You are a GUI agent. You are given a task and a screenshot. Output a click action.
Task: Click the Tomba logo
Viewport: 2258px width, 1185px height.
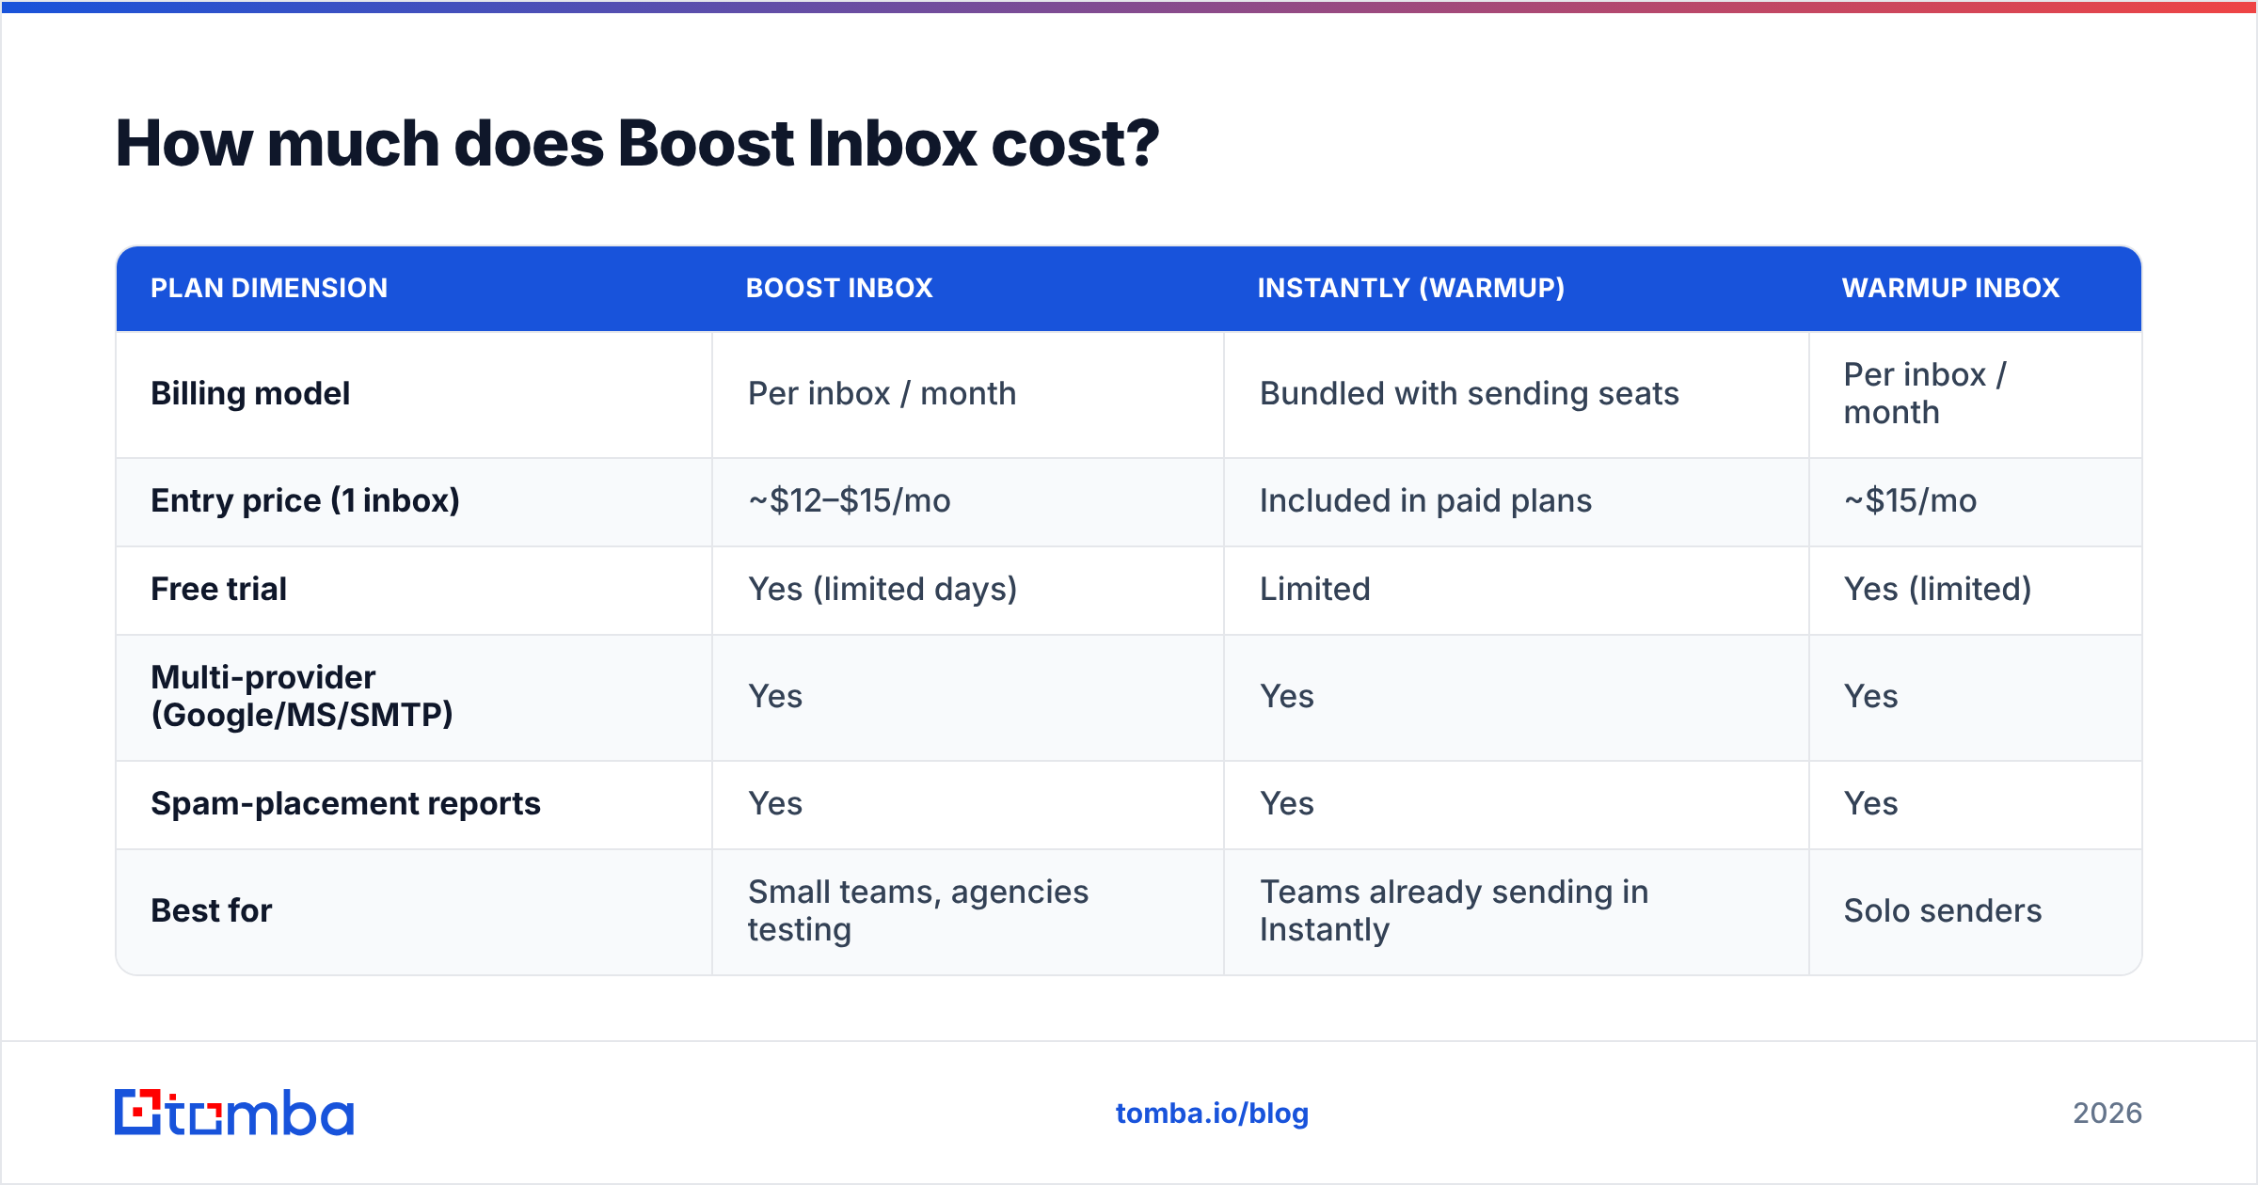coord(234,1113)
